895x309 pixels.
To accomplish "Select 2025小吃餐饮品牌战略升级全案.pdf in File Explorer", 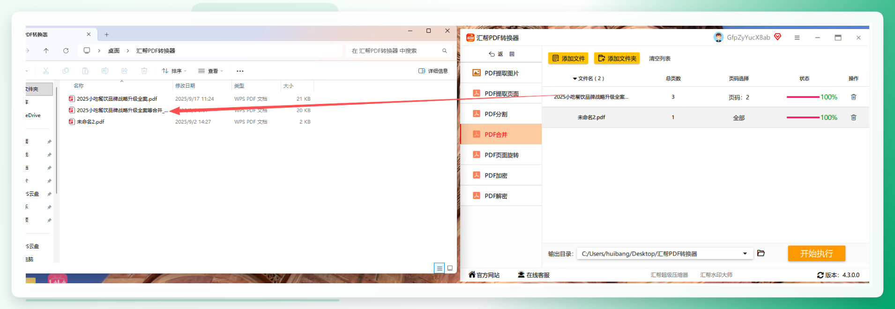I will (x=116, y=99).
